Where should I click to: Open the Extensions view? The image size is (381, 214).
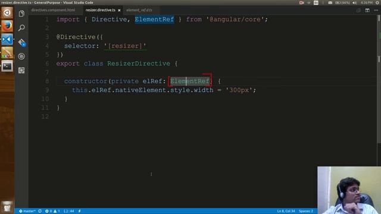21,70
